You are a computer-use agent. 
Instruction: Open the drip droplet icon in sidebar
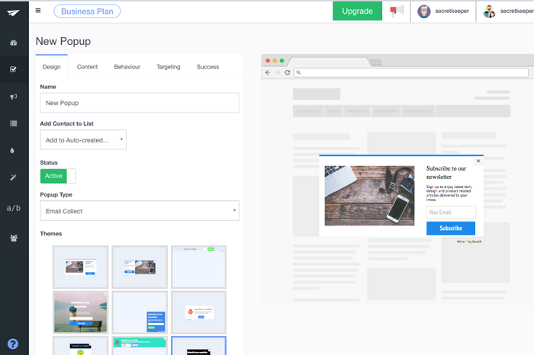point(12,150)
